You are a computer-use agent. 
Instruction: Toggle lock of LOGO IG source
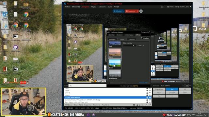pyautogui.click(x=147, y=93)
